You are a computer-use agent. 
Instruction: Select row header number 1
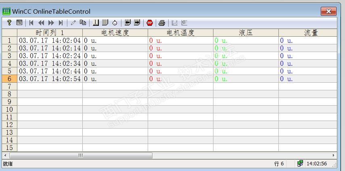[9, 40]
